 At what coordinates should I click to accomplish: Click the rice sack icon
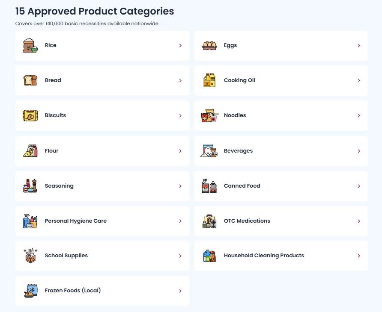coord(30,45)
